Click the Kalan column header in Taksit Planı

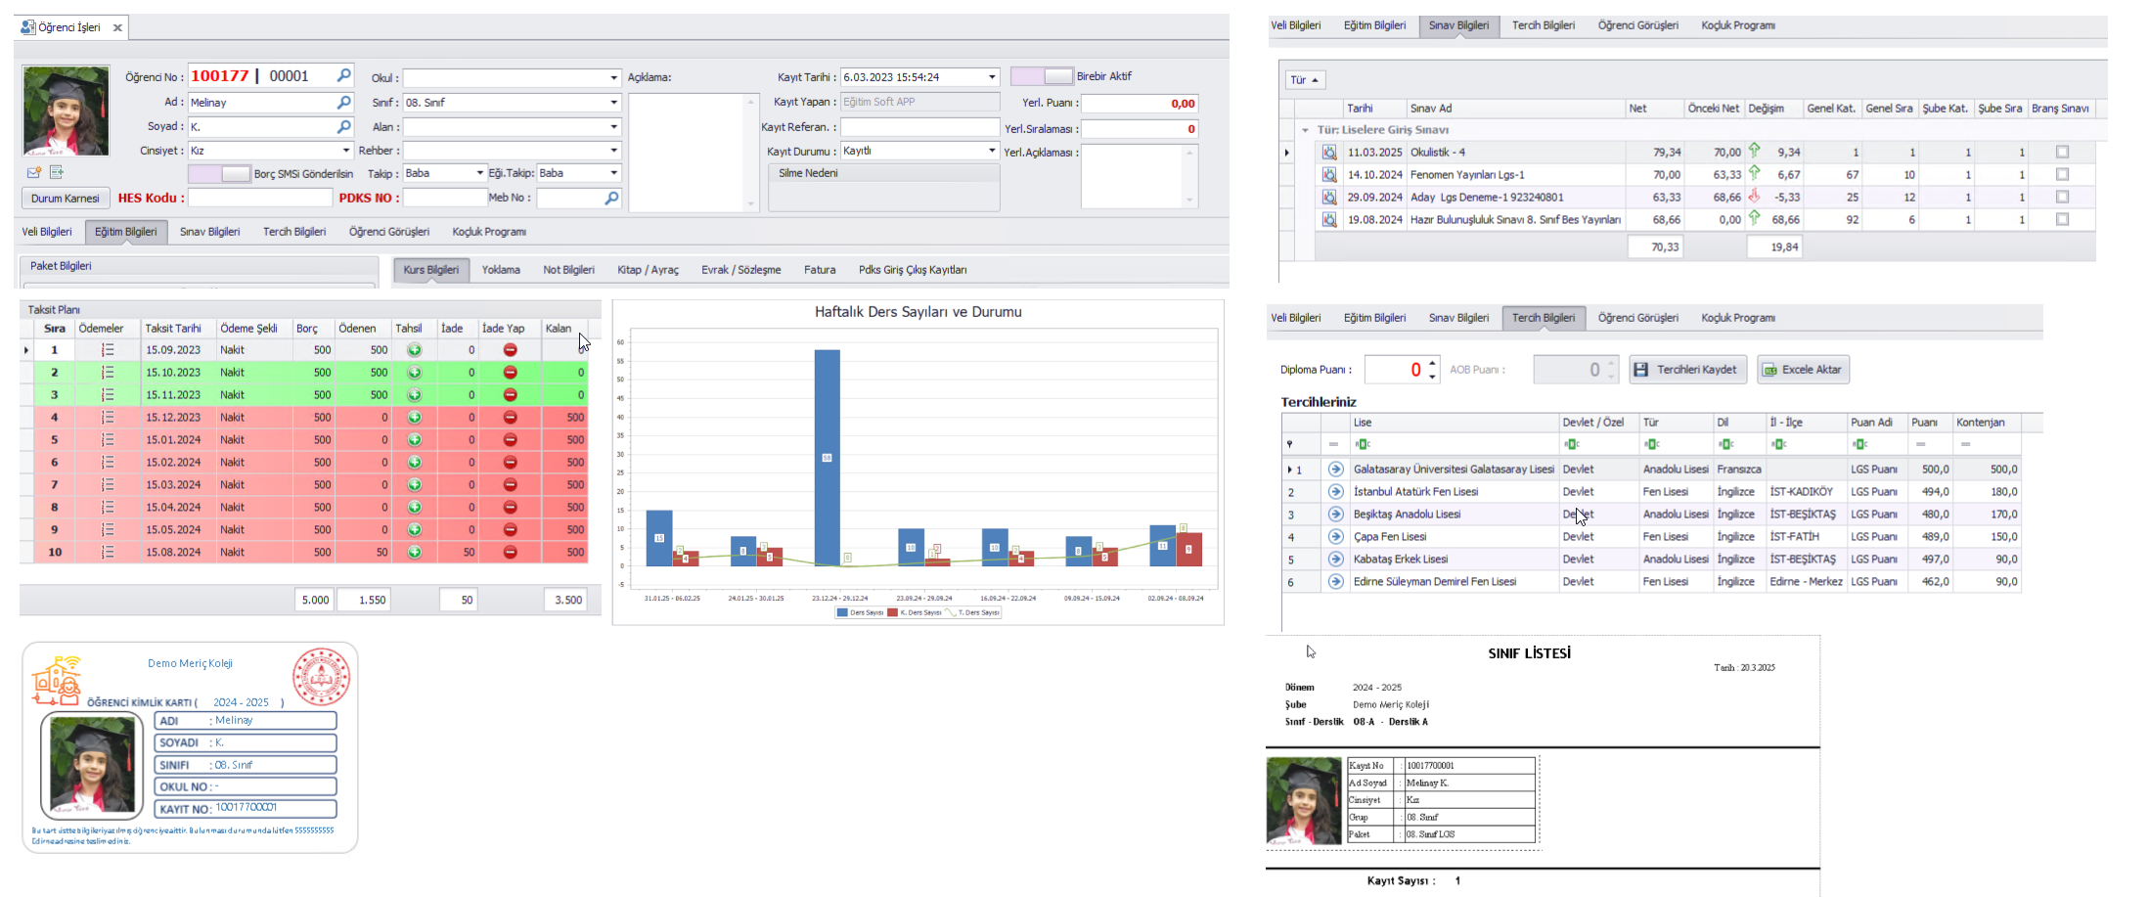coord(565,329)
